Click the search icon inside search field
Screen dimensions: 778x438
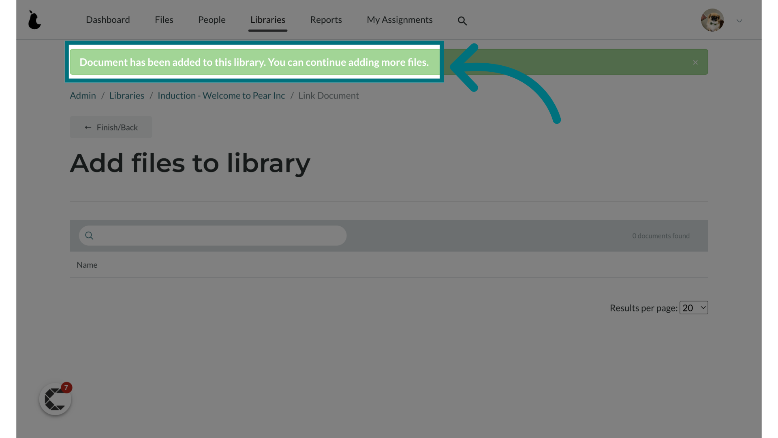coord(89,236)
